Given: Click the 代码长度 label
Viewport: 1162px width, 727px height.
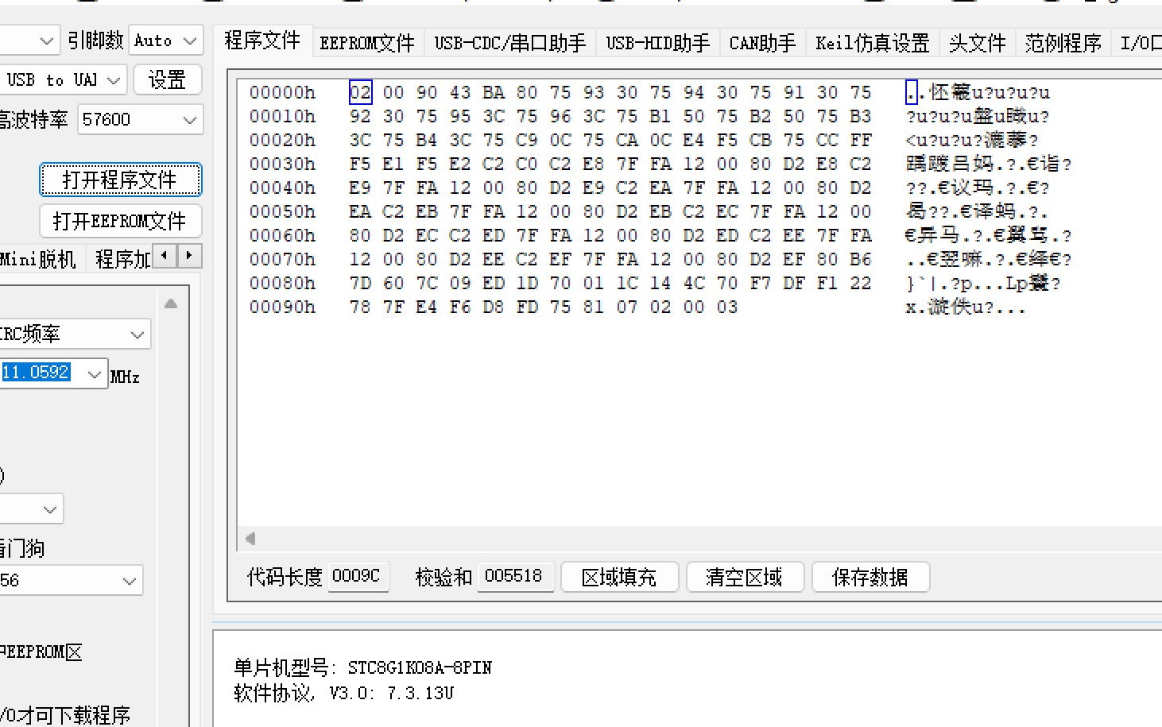Looking at the screenshot, I should click(x=285, y=577).
